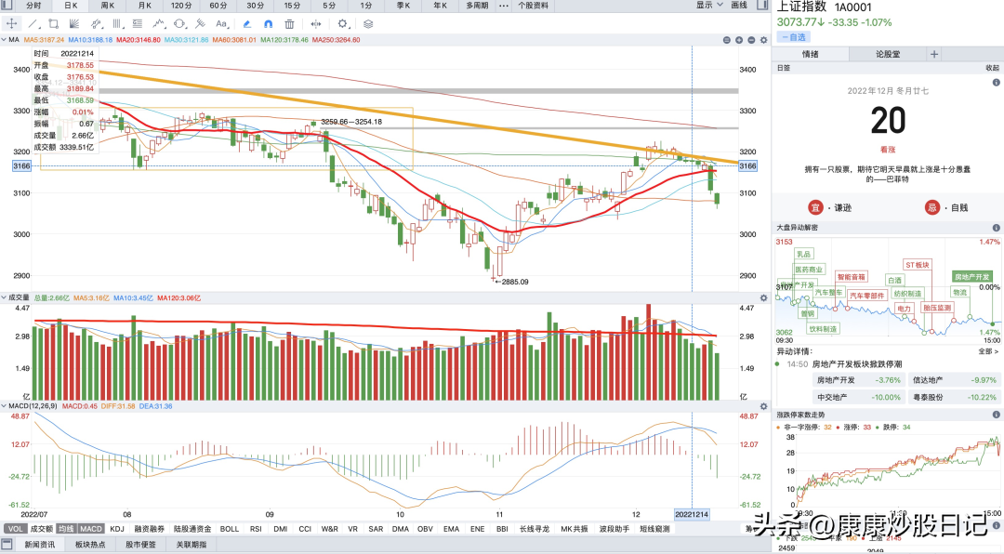This screenshot has width=1004, height=554.
Task: Expand the more periods ellipsis menu
Action: [x=504, y=6]
